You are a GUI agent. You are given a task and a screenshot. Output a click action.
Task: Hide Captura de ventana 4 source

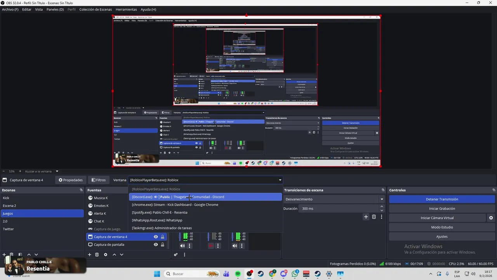(x=156, y=237)
